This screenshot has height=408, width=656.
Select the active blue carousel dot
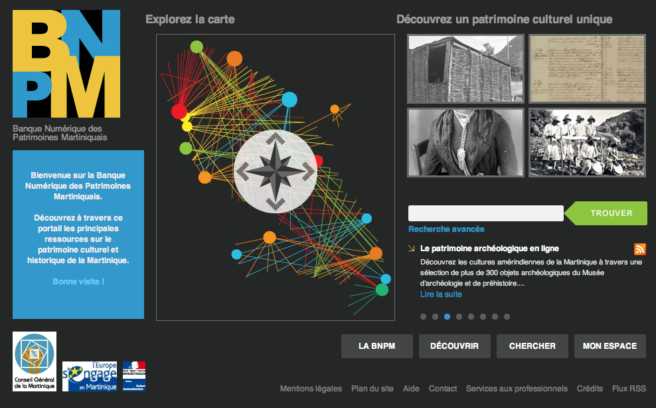448,317
